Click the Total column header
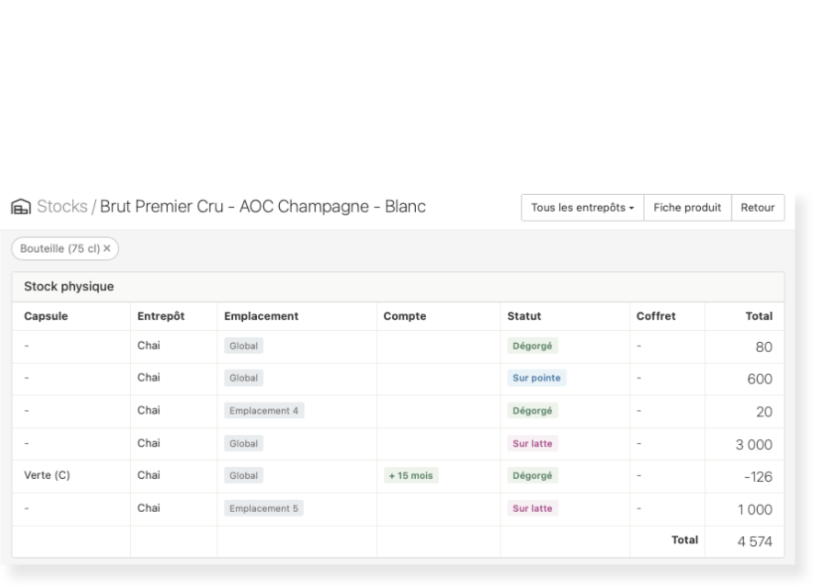The image size is (817, 586). coord(759,316)
